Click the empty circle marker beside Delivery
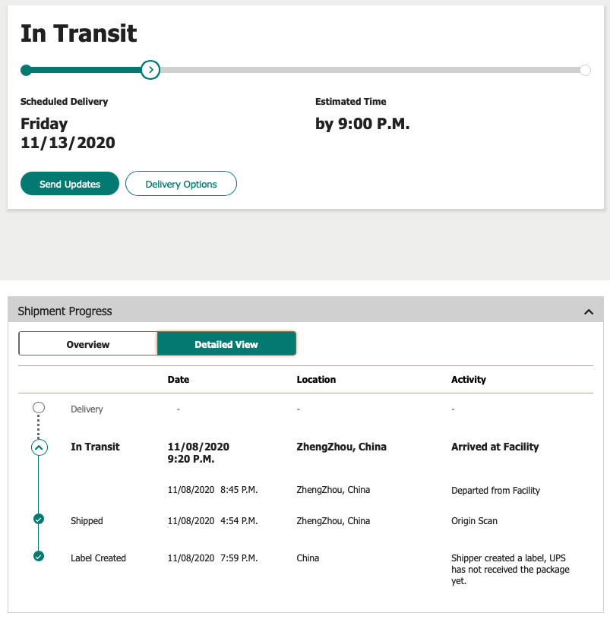The width and height of the screenshot is (610, 635). [39, 408]
